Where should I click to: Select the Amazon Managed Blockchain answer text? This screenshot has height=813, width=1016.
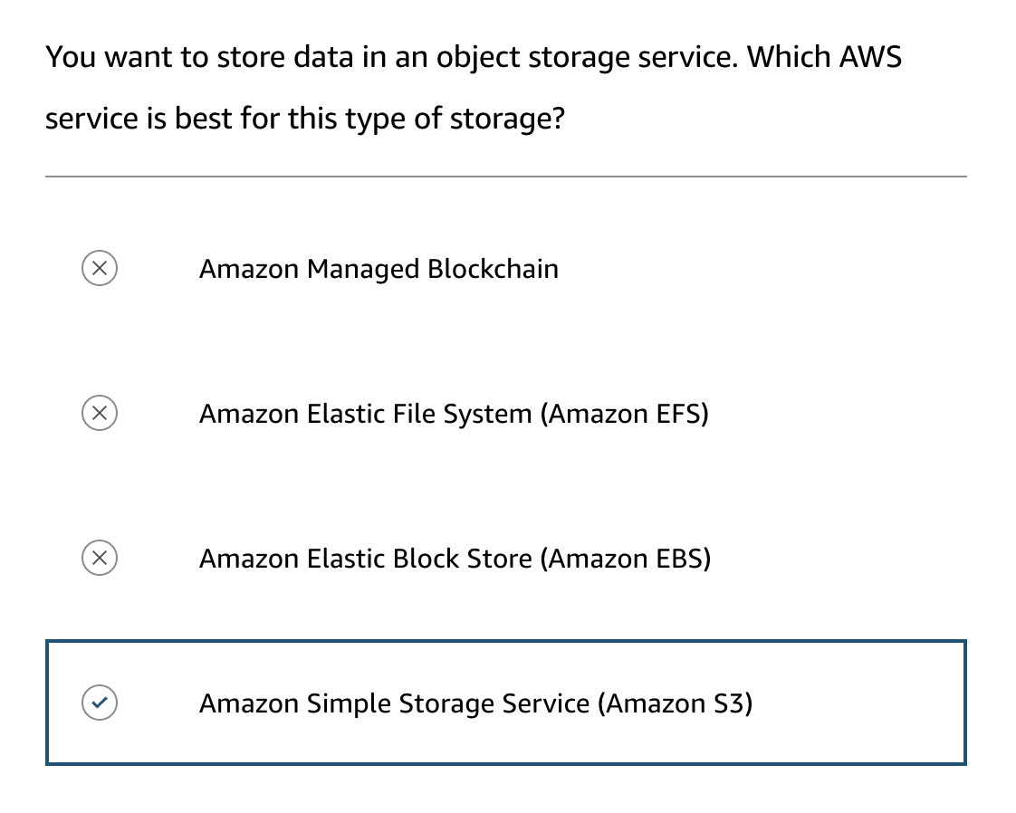pos(379,269)
